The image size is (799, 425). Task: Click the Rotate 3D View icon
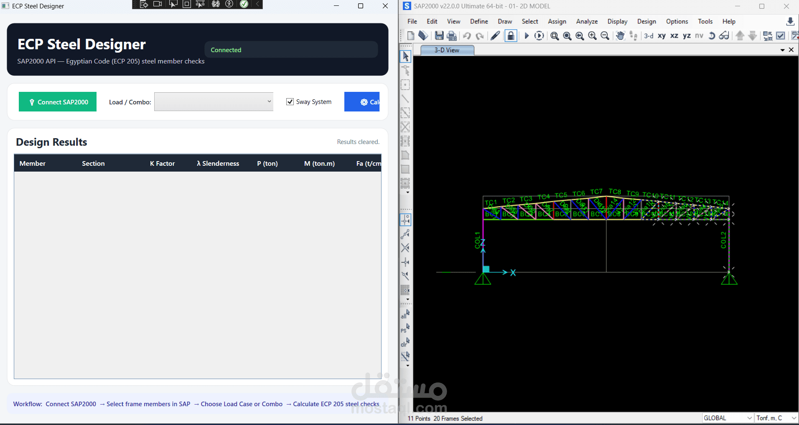point(712,36)
